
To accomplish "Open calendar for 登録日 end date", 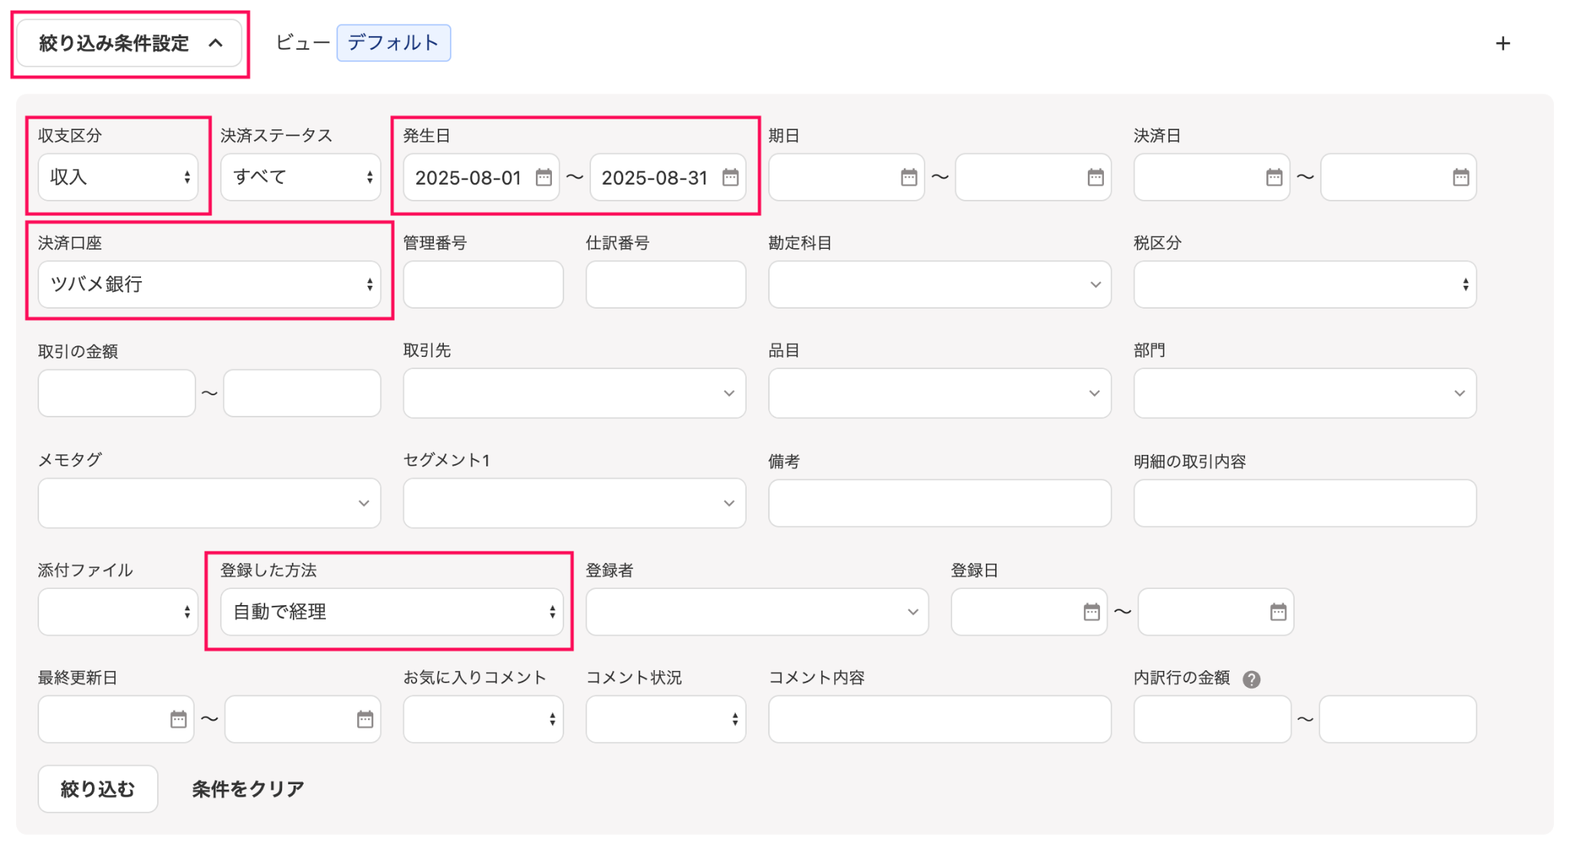I will coord(1278,612).
